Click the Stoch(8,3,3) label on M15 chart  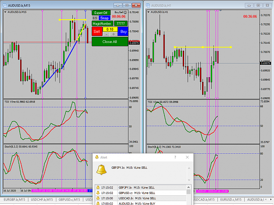(x=21, y=146)
